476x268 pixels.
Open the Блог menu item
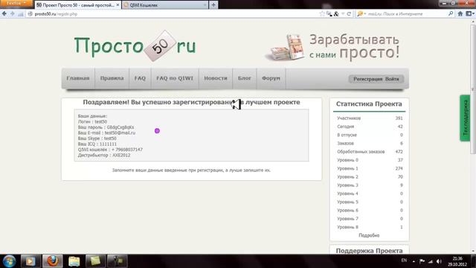click(245, 78)
